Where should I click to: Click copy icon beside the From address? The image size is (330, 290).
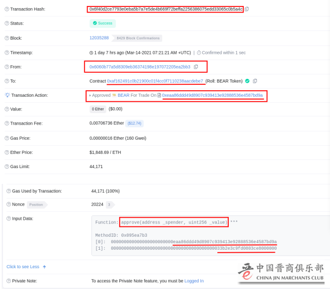[x=196, y=67]
